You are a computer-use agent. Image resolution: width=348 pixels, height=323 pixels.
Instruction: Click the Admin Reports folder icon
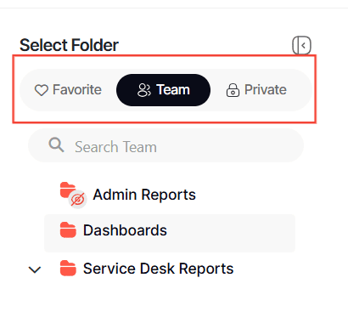click(x=68, y=190)
